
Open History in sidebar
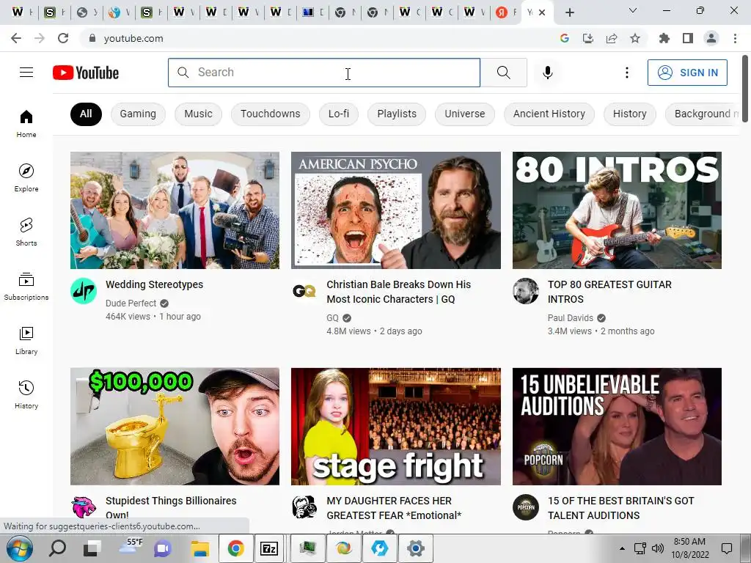pos(26,394)
